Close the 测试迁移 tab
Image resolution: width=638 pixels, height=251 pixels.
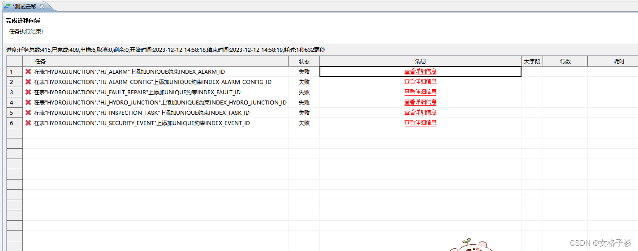[x=42, y=6]
